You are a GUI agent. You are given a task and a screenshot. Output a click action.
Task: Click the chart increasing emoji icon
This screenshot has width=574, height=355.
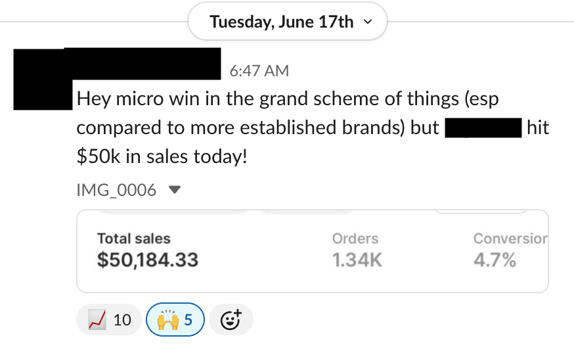click(97, 320)
